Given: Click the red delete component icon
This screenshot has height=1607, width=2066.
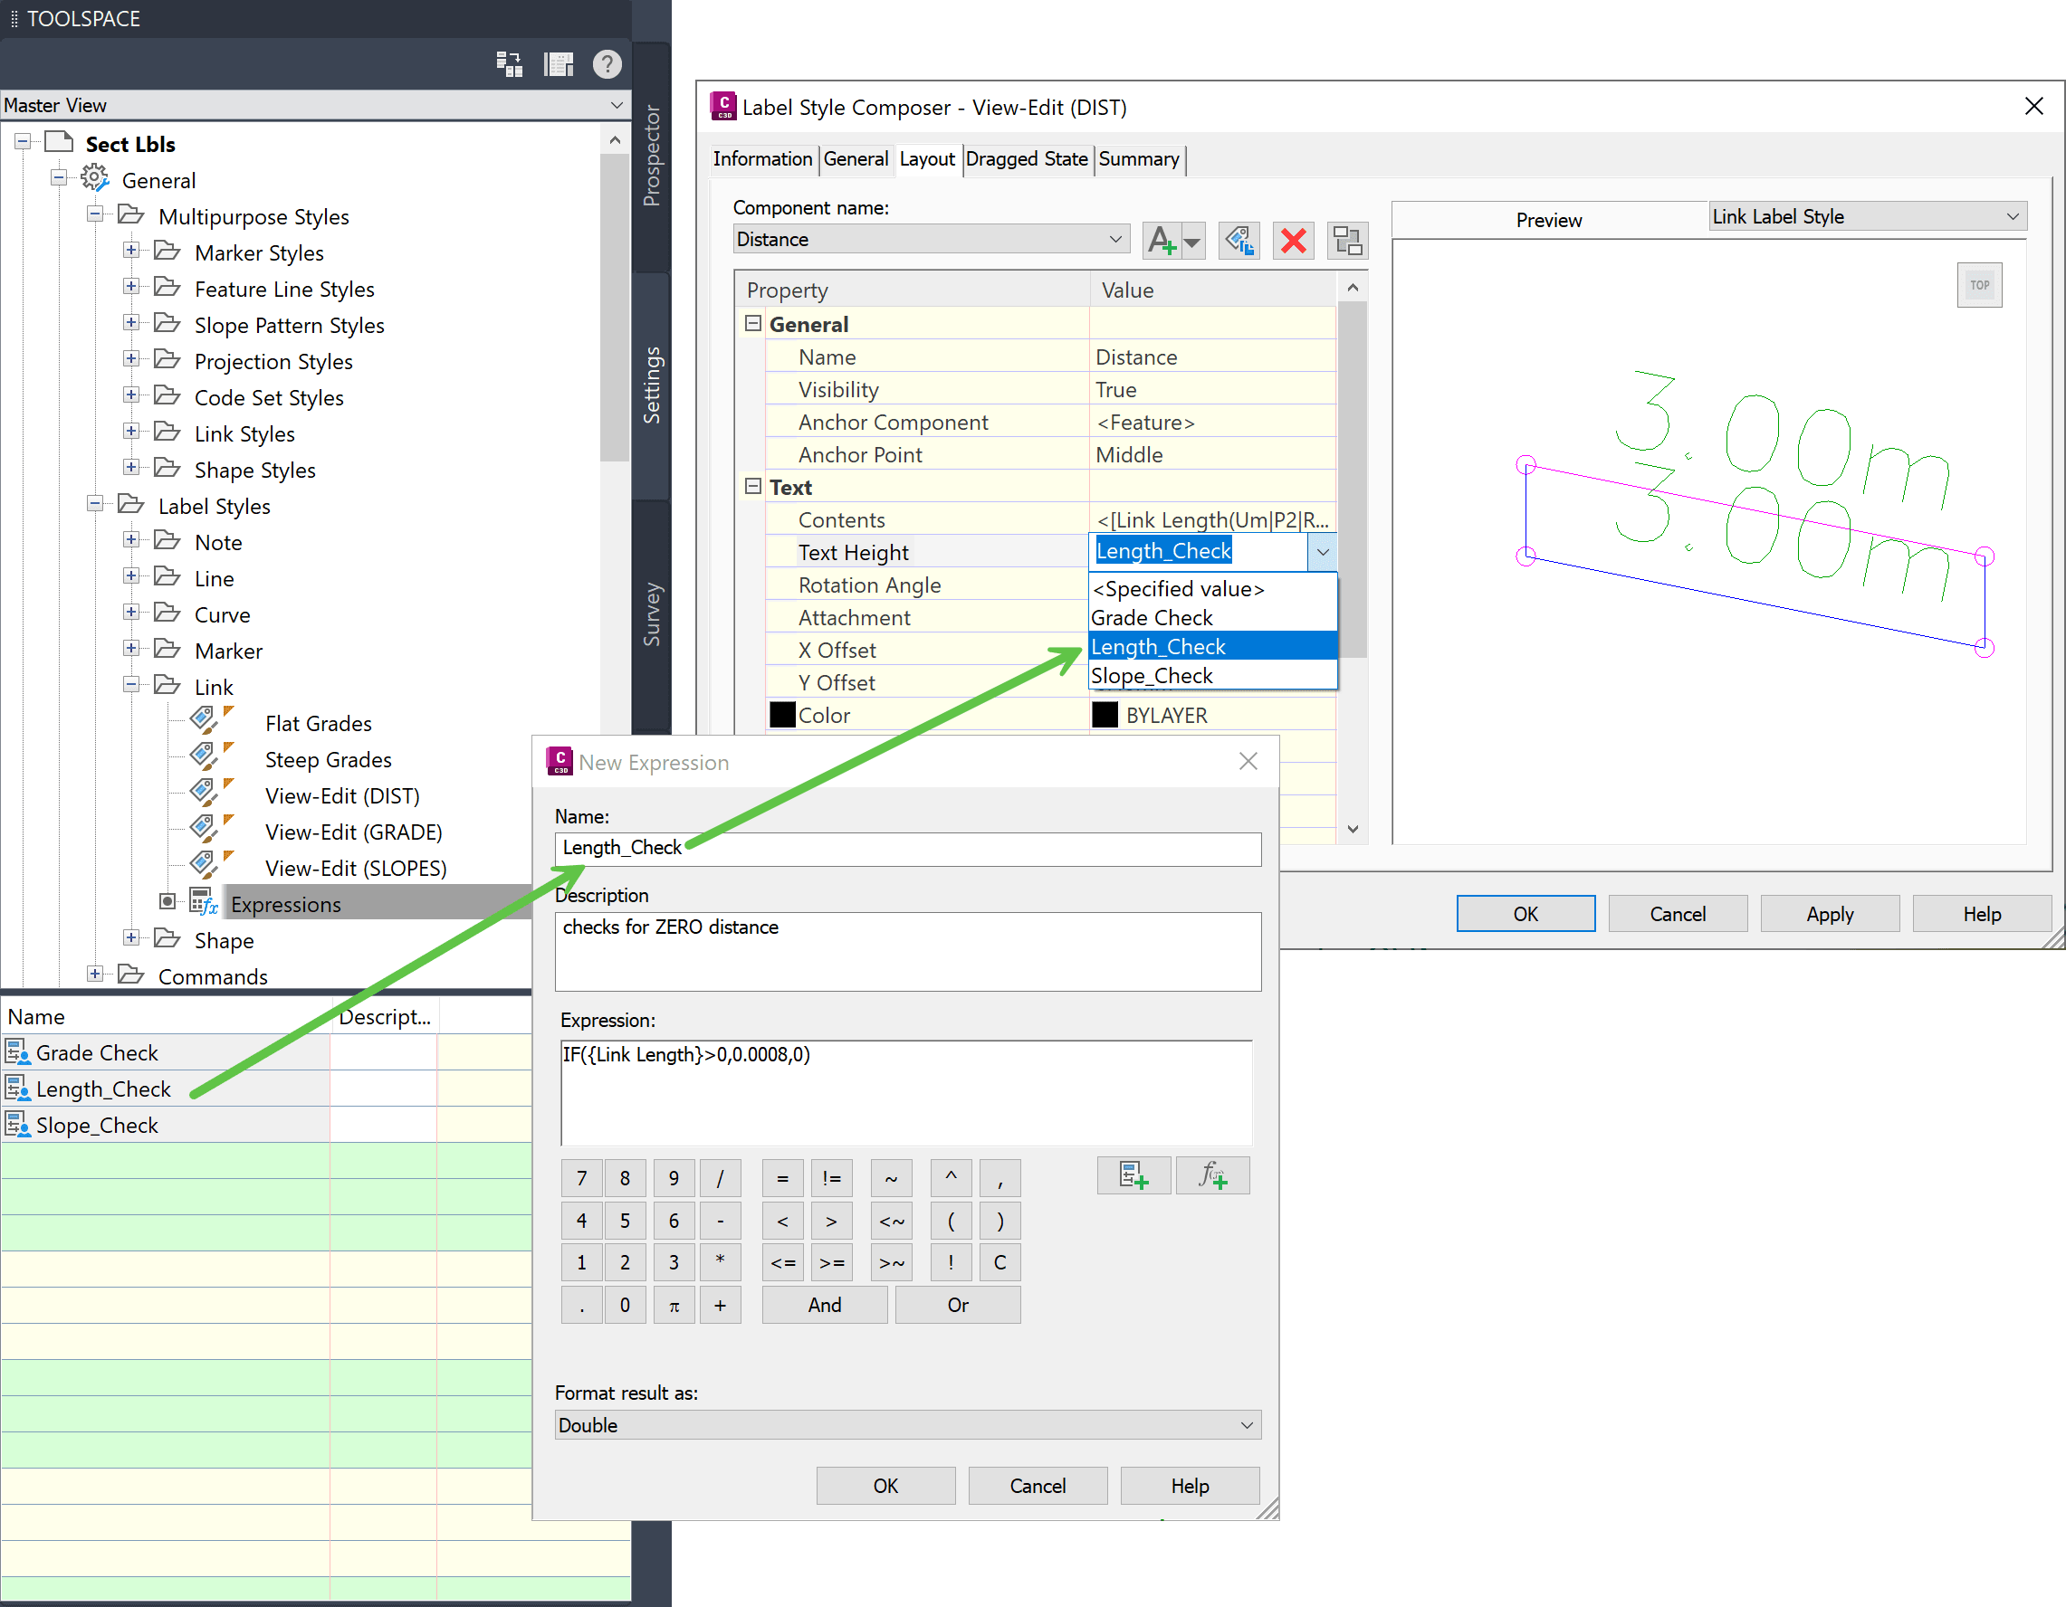Looking at the screenshot, I should point(1293,240).
